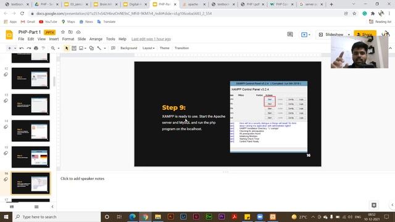
Task: Expand the insert image dropdown arrow
Action: click(x=85, y=48)
